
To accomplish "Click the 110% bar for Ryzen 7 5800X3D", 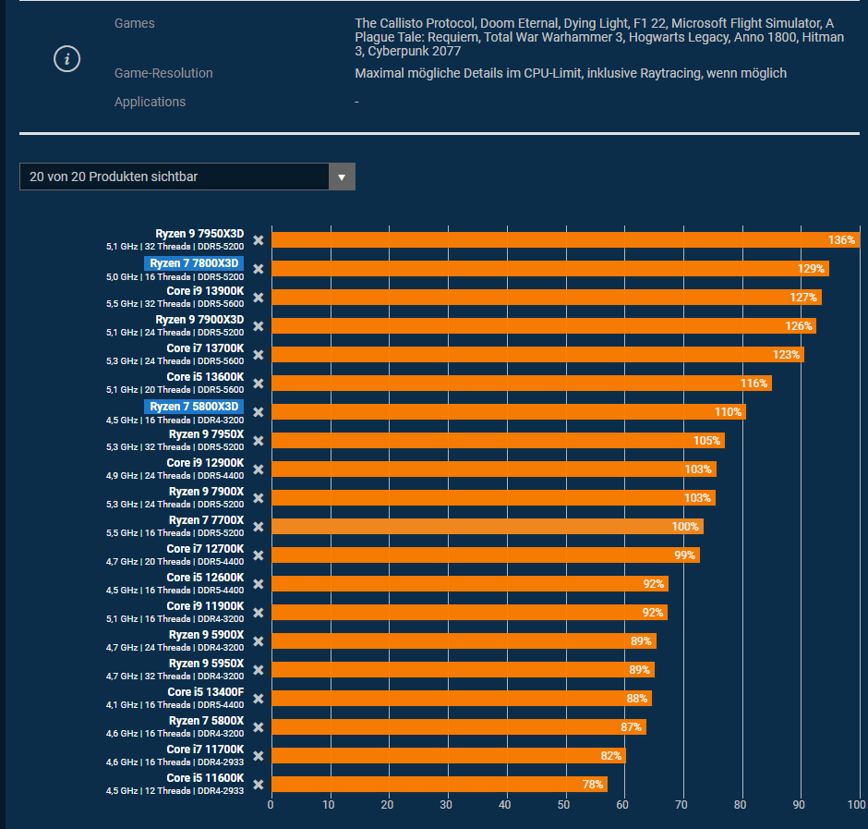I will [x=509, y=412].
